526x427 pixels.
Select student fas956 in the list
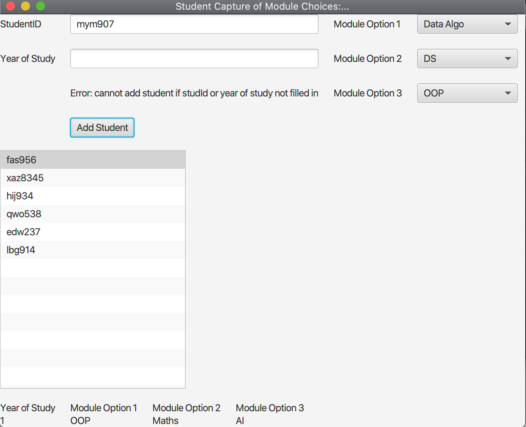pyautogui.click(x=93, y=160)
